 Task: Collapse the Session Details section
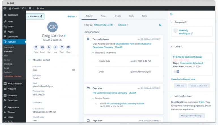pos(93,98)
